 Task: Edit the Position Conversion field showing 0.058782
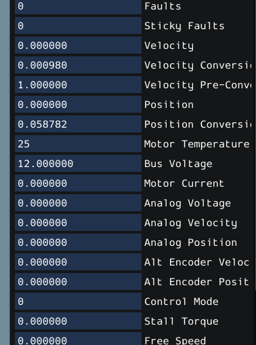click(78, 124)
